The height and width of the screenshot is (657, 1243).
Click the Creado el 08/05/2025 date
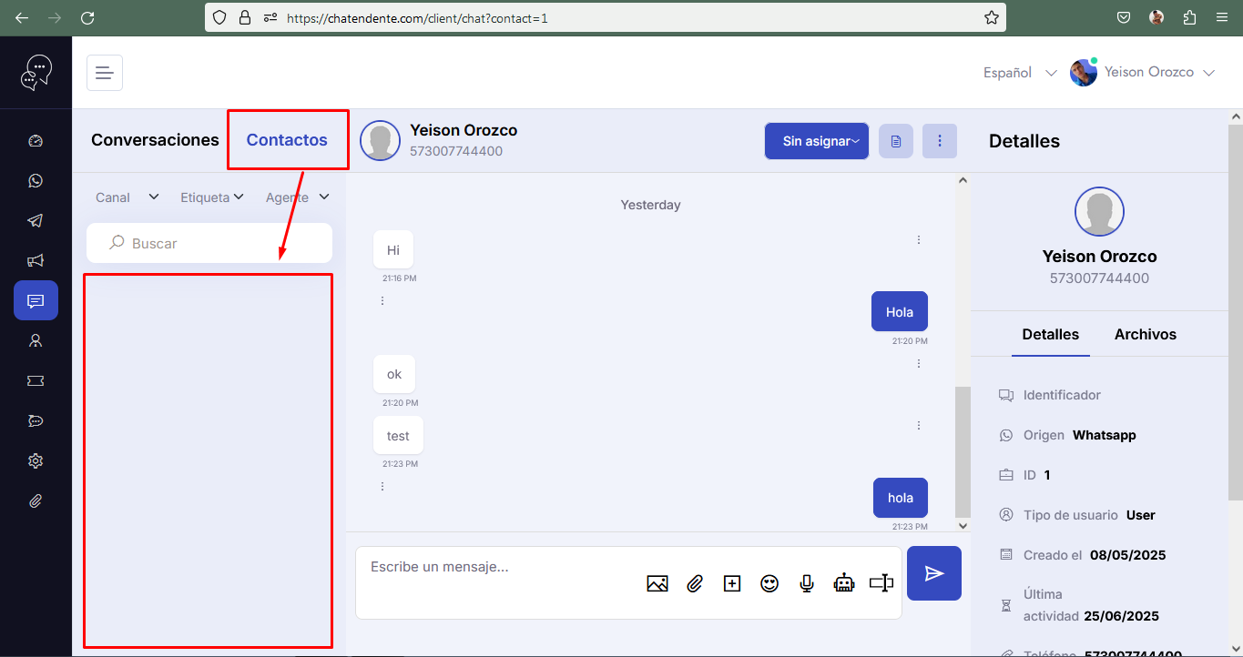(x=1127, y=555)
